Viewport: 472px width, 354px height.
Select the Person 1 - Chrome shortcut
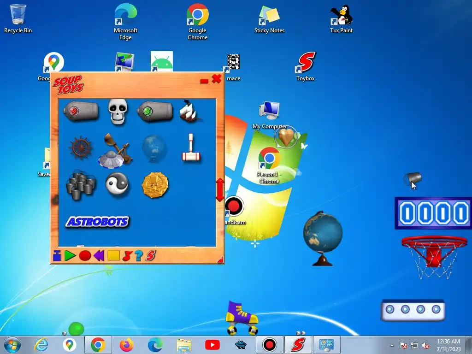click(x=269, y=165)
